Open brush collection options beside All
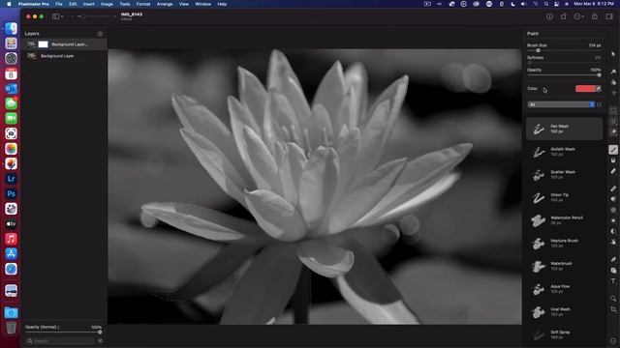 tap(599, 104)
